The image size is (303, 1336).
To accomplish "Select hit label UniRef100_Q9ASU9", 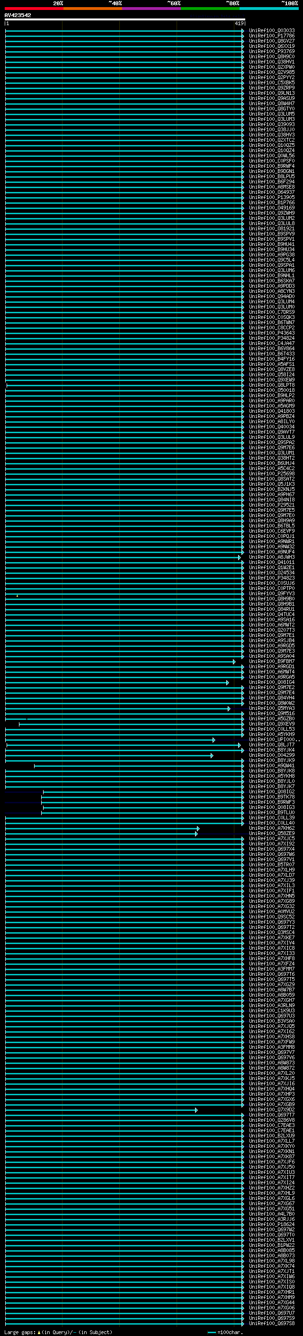I will [x=272, y=99].
